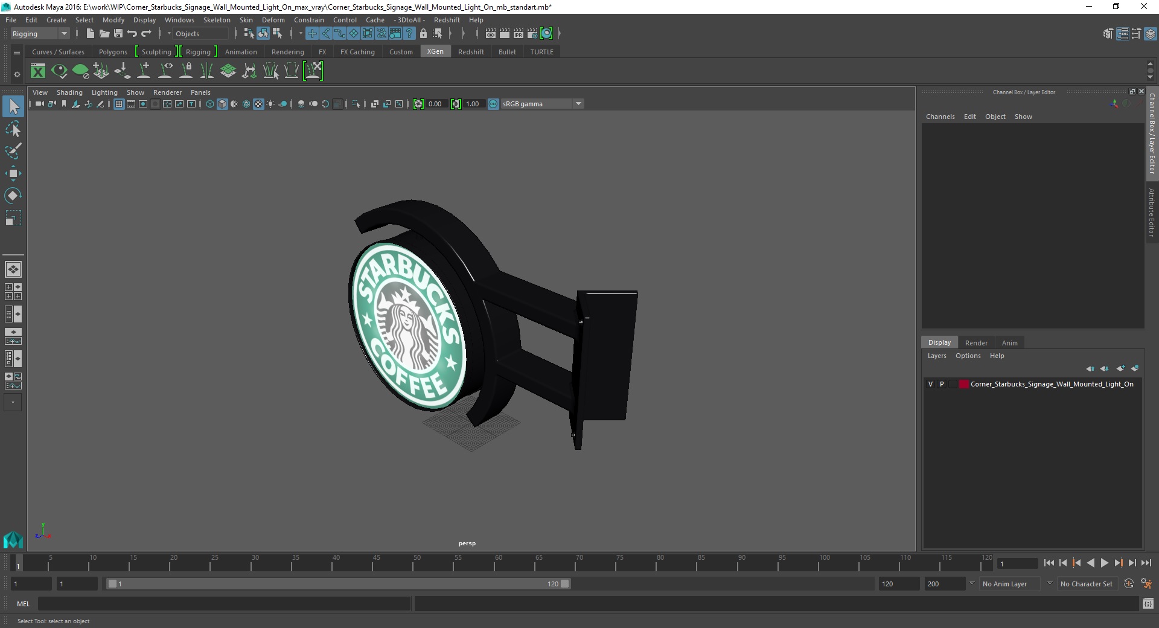Open the Skeleton menu
Viewport: 1159px width, 628px height.
[217, 20]
